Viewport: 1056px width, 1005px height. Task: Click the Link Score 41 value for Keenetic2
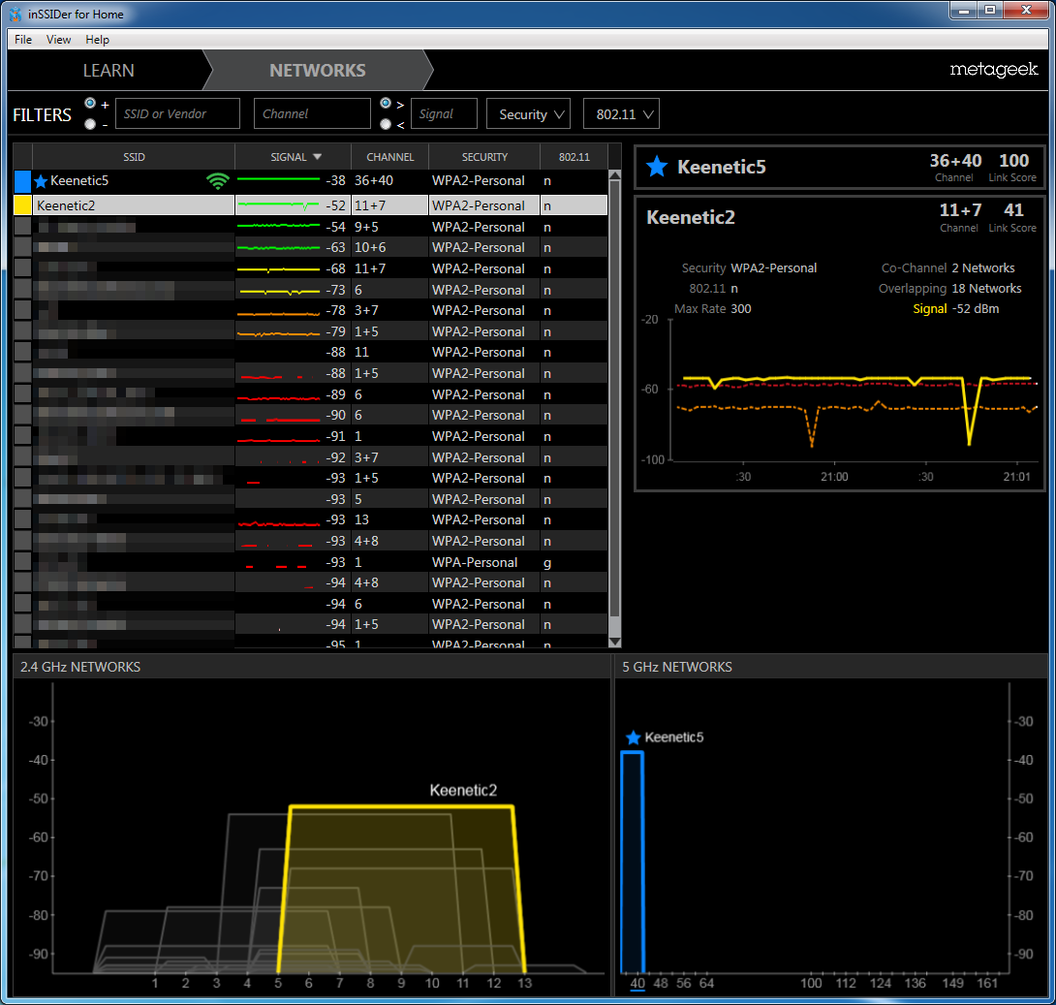[x=1013, y=210]
